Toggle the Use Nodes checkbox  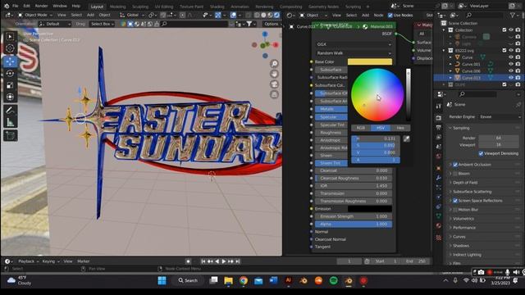click(390, 15)
